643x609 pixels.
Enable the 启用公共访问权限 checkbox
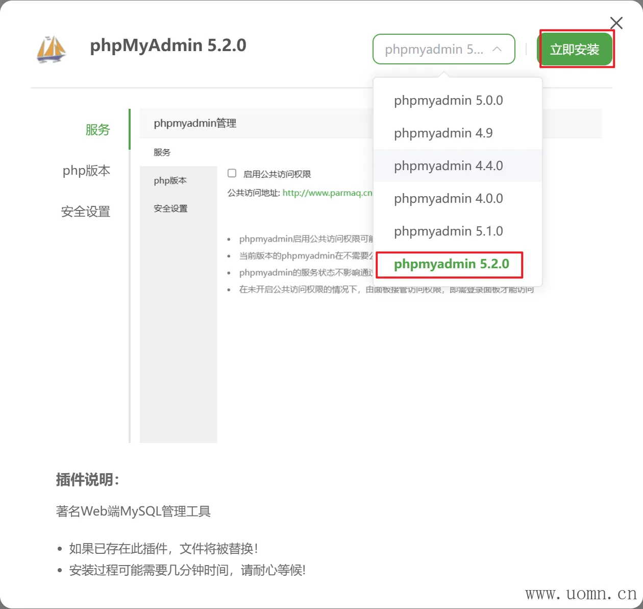click(232, 173)
